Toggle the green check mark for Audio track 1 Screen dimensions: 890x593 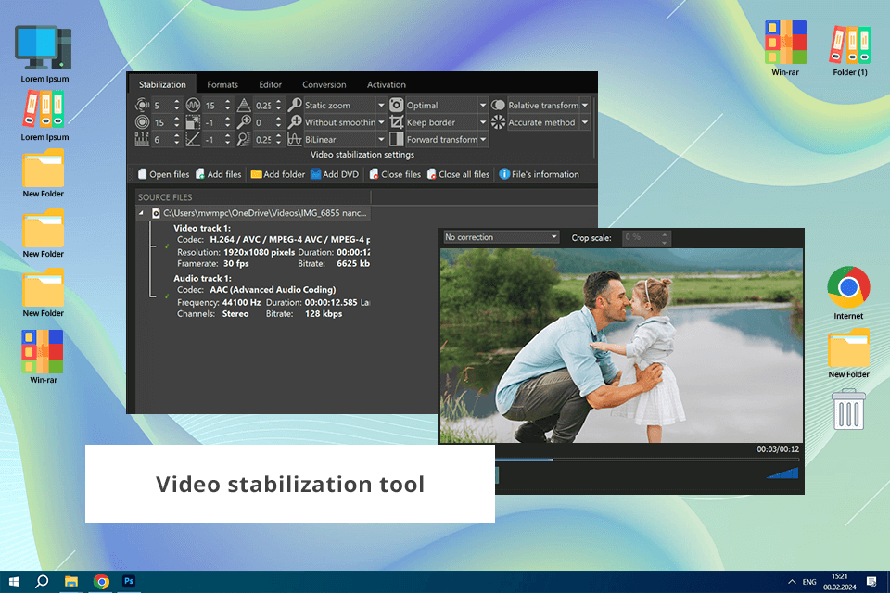167,296
